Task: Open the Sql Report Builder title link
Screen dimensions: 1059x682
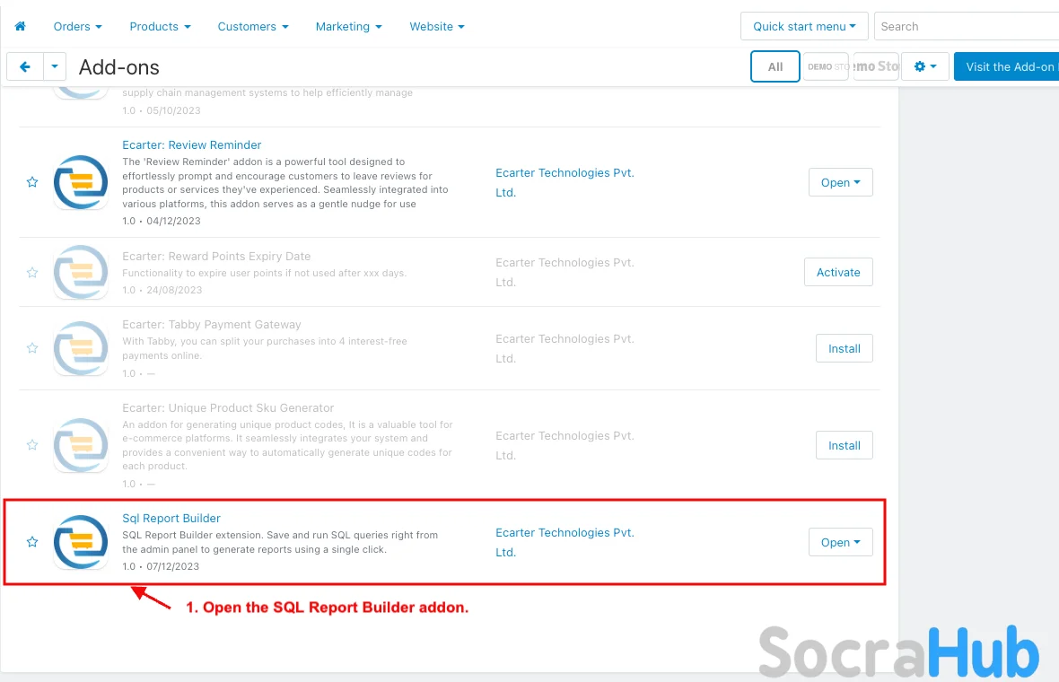Action: (x=171, y=518)
